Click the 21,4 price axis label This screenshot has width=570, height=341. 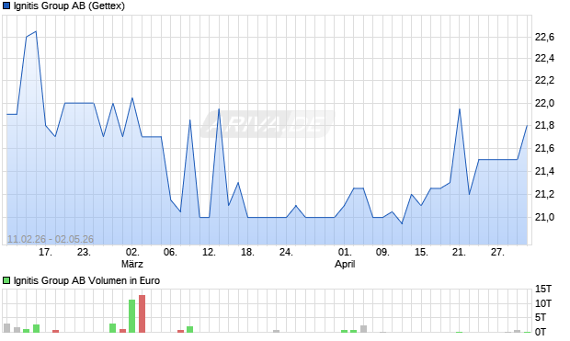click(x=544, y=171)
